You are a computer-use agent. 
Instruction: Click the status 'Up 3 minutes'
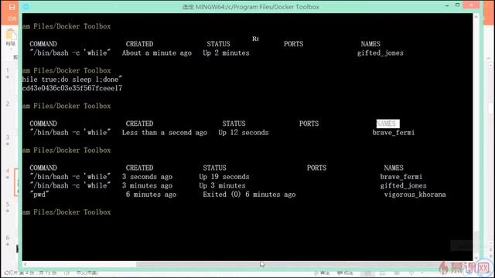[222, 185]
